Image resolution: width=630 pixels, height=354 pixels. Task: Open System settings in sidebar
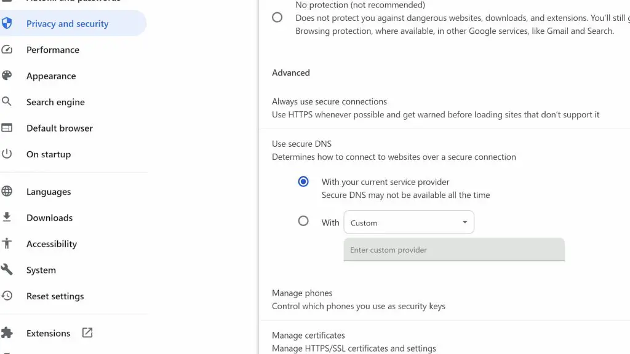click(x=41, y=270)
